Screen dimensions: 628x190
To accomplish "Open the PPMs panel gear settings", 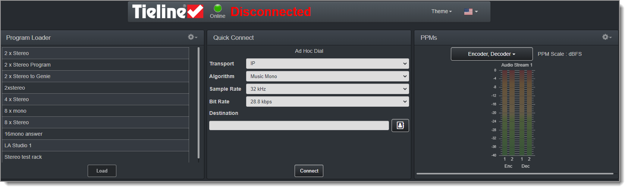I will [x=607, y=37].
